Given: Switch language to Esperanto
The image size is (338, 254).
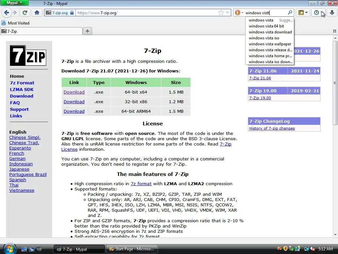Looking at the screenshot, I should click(20, 148).
